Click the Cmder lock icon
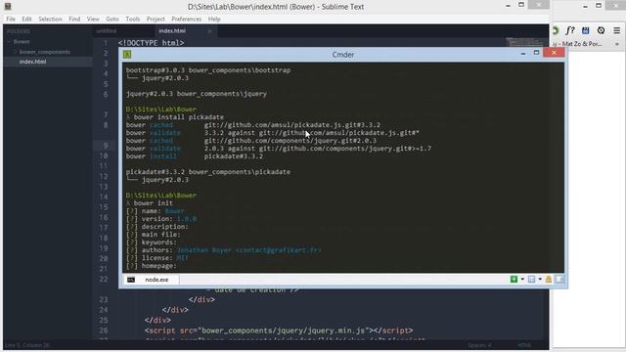Screen dimensions: 626x352 549,280
